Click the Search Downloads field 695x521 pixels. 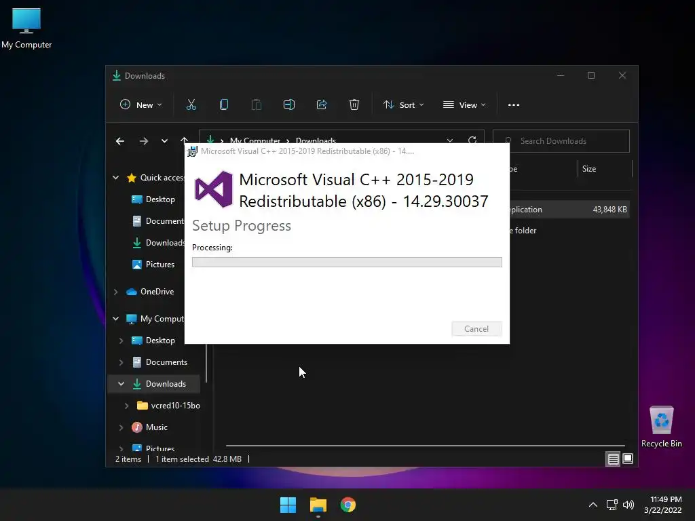pyautogui.click(x=561, y=141)
